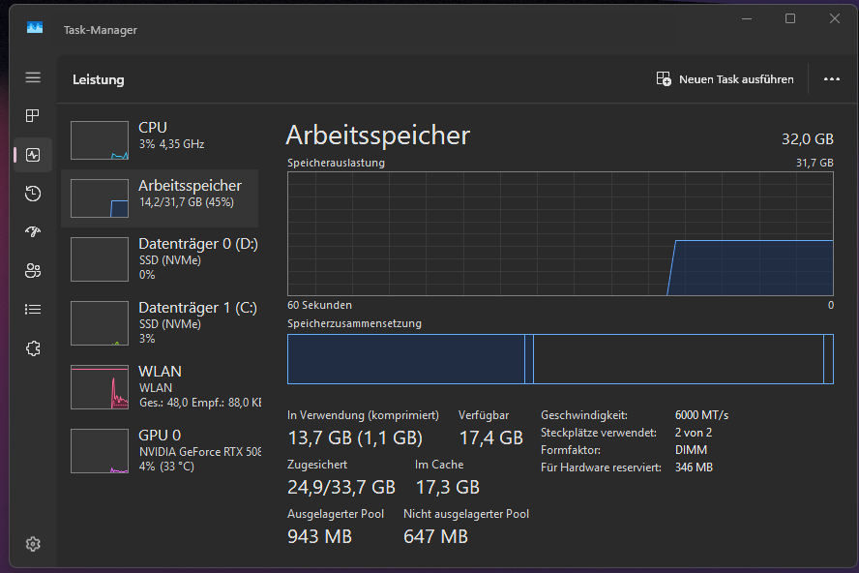
Task: Open the Benutzer users icon
Action: tap(33, 271)
